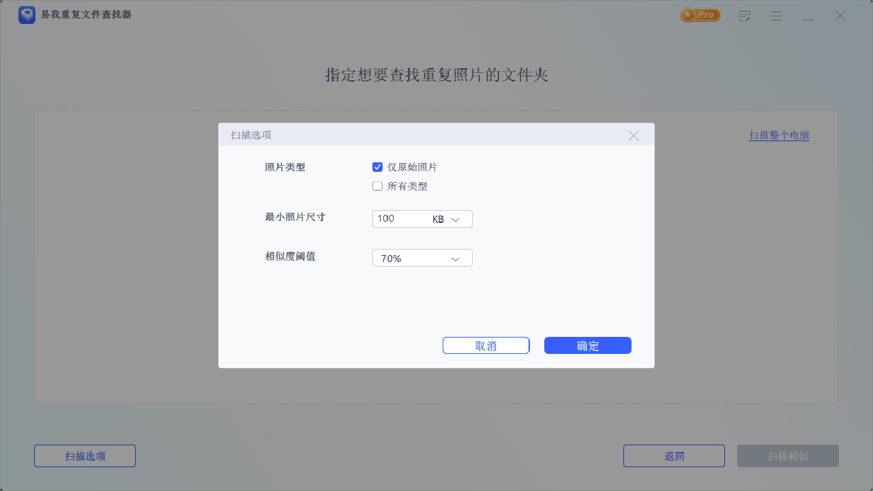
Task: Open the hamburger menu
Action: tap(776, 15)
